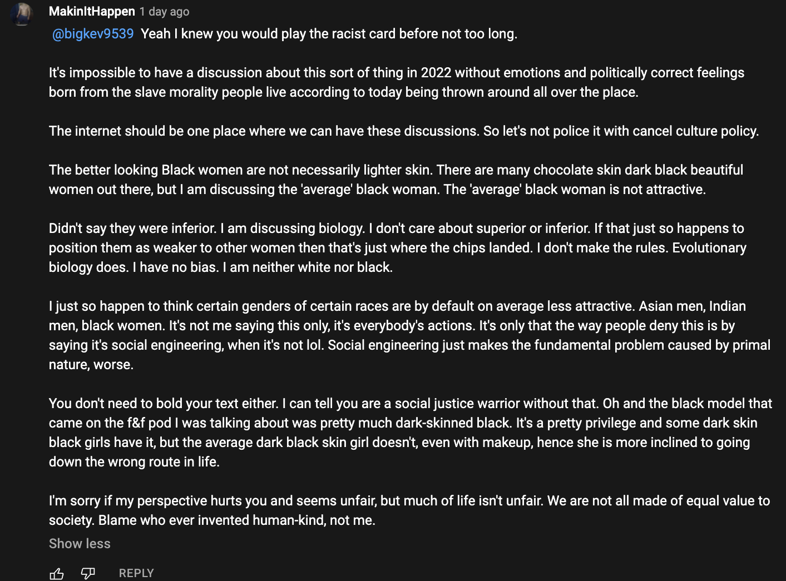Click the paragraph beginning 'The internet should be'
This screenshot has height=581, width=786.
(x=404, y=131)
